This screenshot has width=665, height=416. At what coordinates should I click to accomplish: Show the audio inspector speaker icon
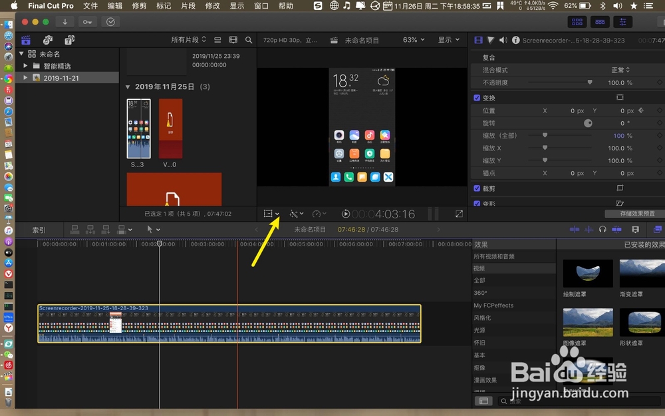pyautogui.click(x=503, y=40)
